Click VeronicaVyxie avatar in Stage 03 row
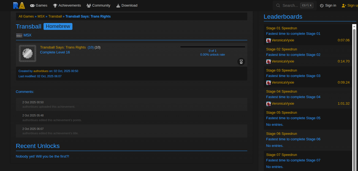Viewport: 358px width, 171px height. click(268, 82)
